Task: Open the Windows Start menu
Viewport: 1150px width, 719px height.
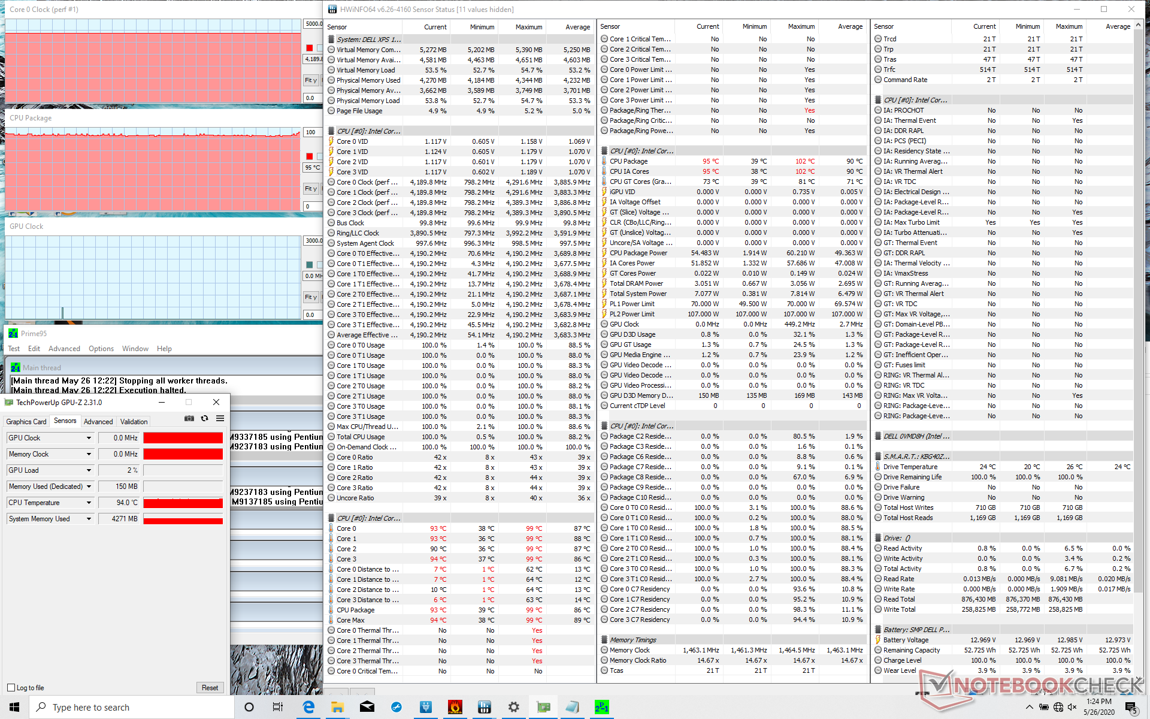Action: point(14,707)
